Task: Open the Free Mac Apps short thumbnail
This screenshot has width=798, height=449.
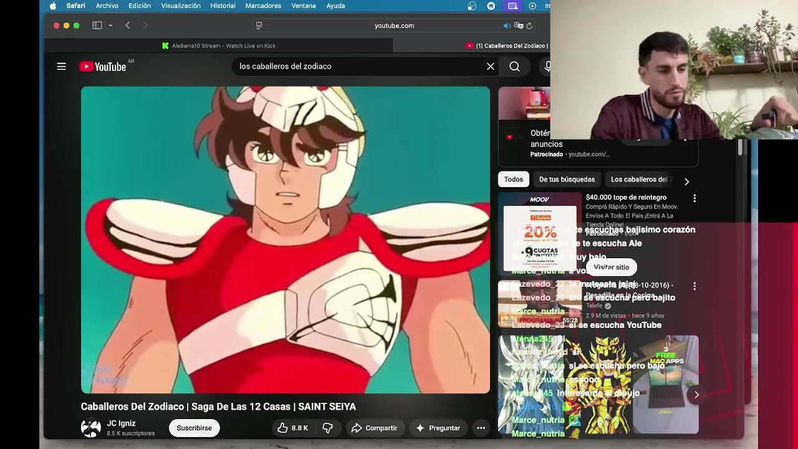Action: pyautogui.click(x=666, y=384)
